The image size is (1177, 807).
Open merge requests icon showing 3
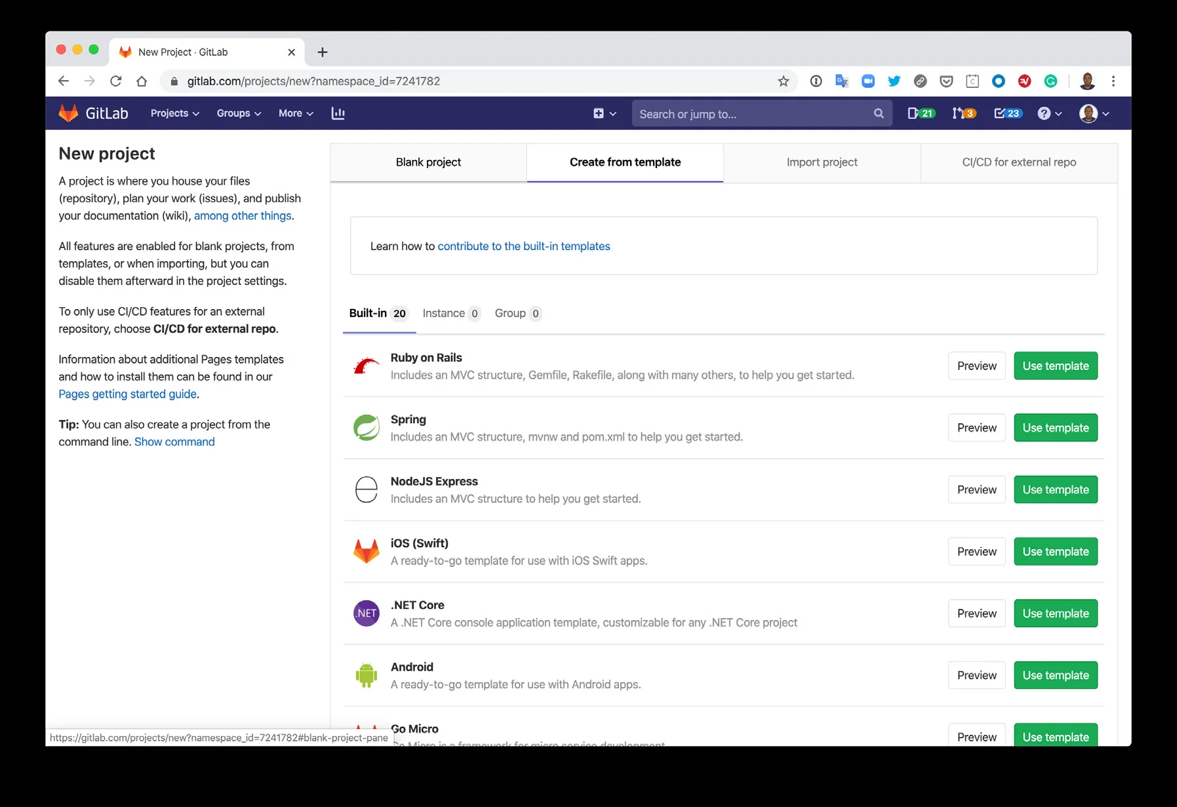pyautogui.click(x=963, y=114)
